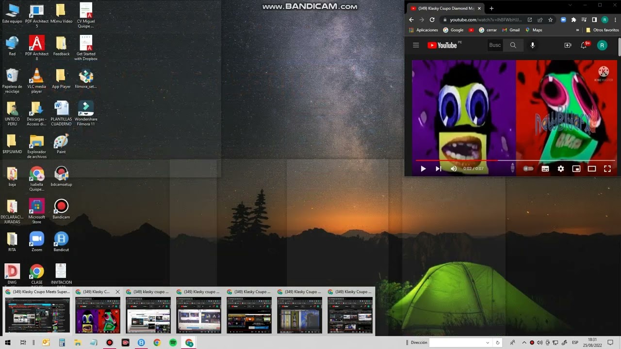Open VLC media player desktop icon
Image resolution: width=621 pixels, height=349 pixels.
point(36,81)
